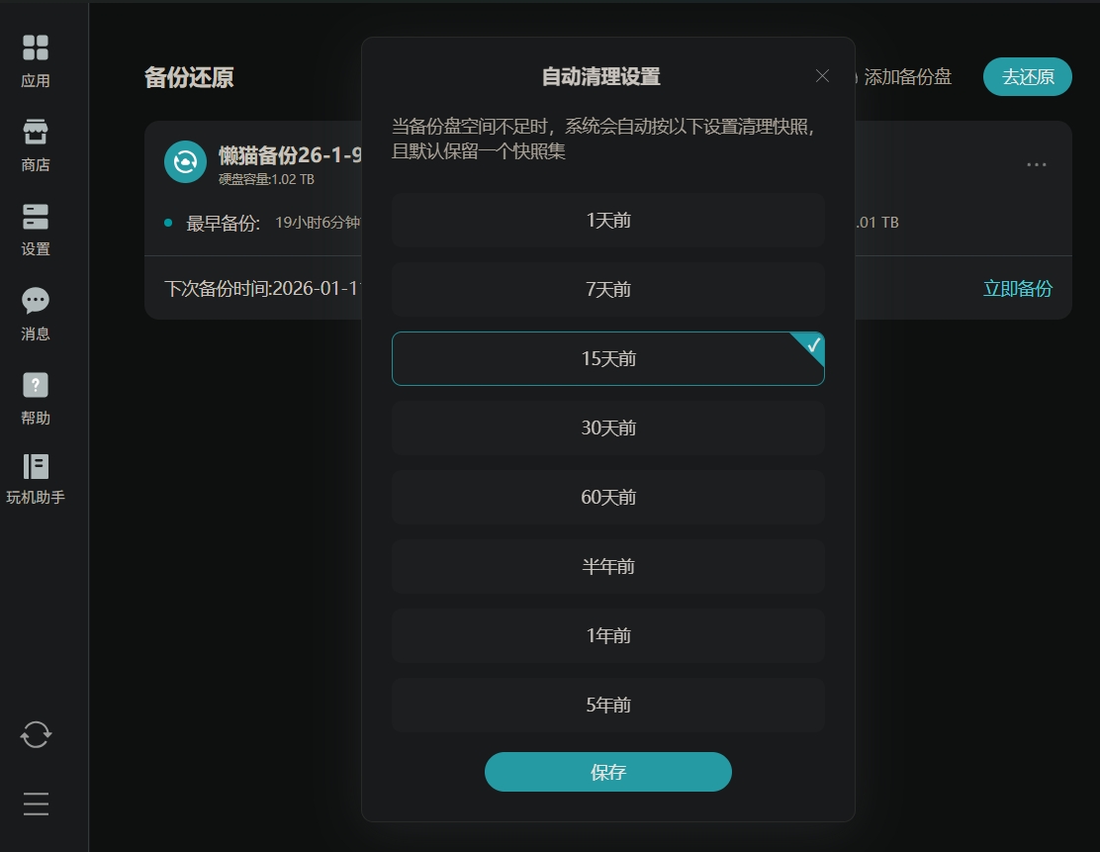The height and width of the screenshot is (852, 1100).
Task: Select the 7天前 cleanup option
Action: click(608, 289)
